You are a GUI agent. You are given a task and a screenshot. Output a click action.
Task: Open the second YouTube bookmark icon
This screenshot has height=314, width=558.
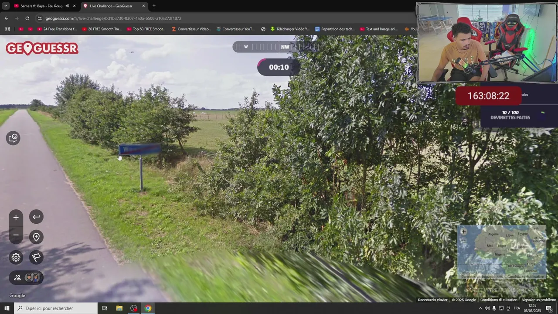(x=30, y=29)
